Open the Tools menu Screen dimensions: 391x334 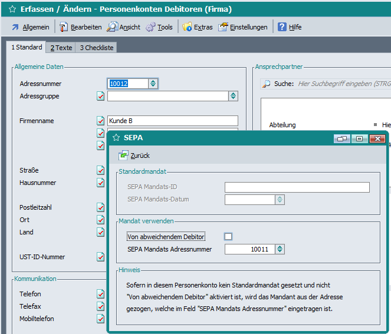(x=159, y=27)
